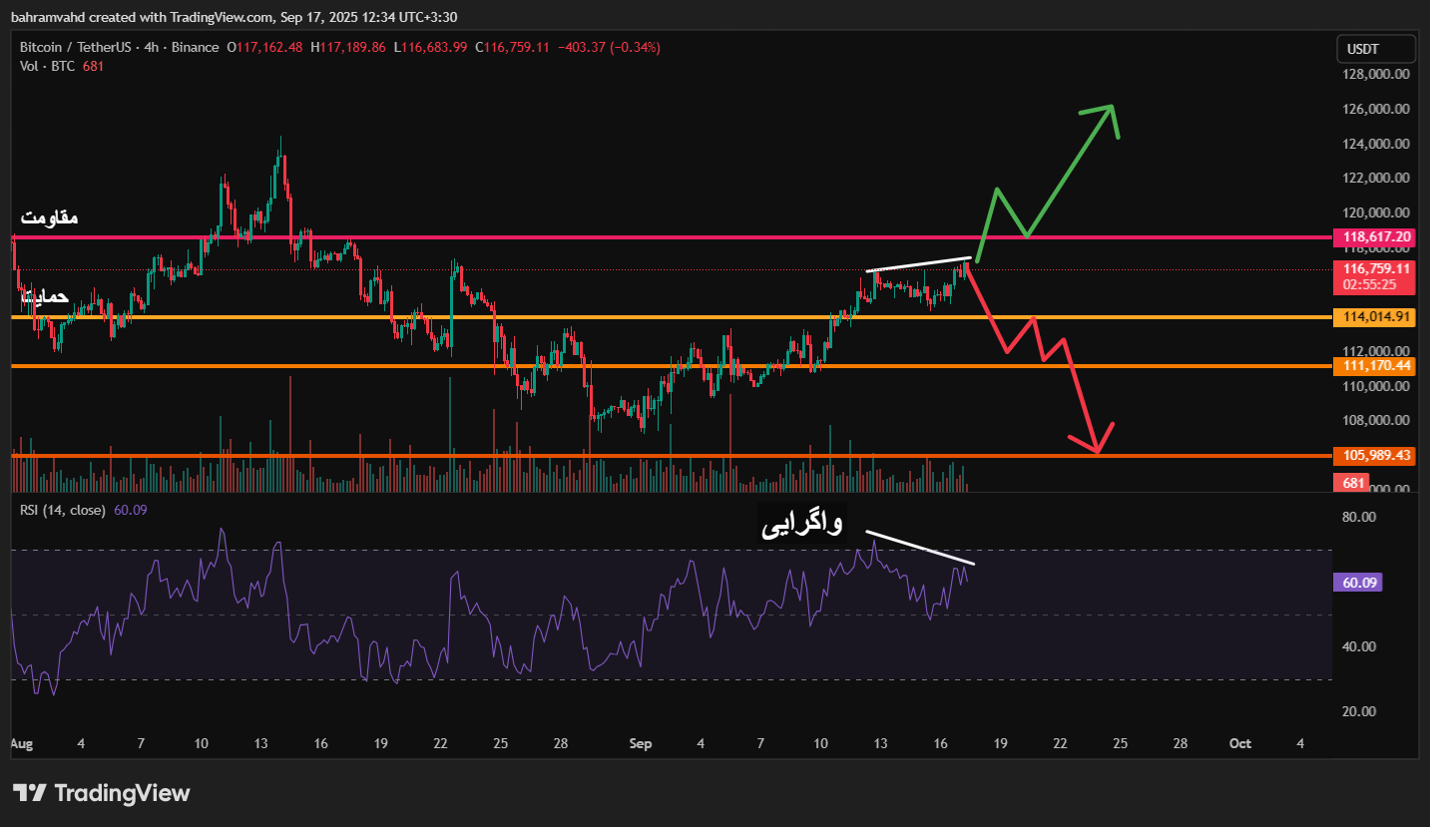Click the 105,989.43 price level label
This screenshot has width=1430, height=827.
[1376, 455]
